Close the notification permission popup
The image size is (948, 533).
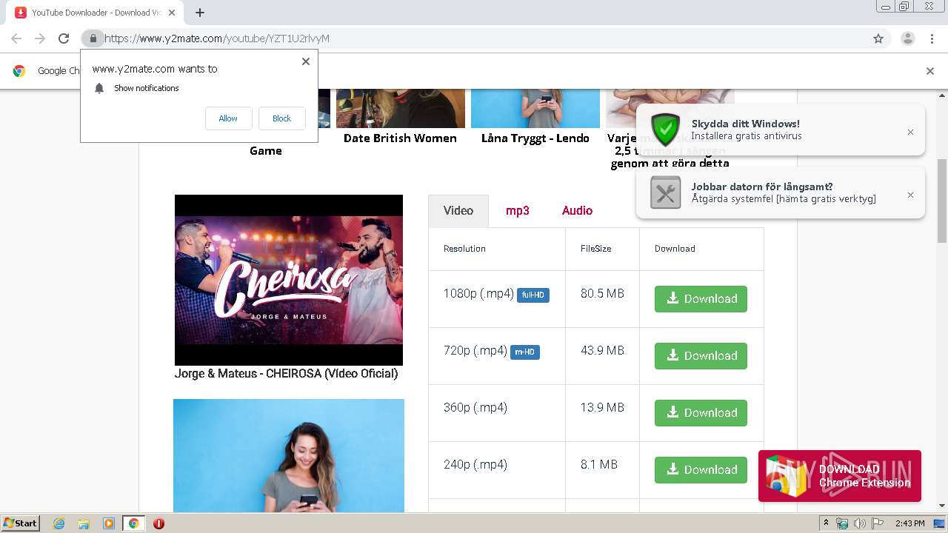pyautogui.click(x=306, y=61)
